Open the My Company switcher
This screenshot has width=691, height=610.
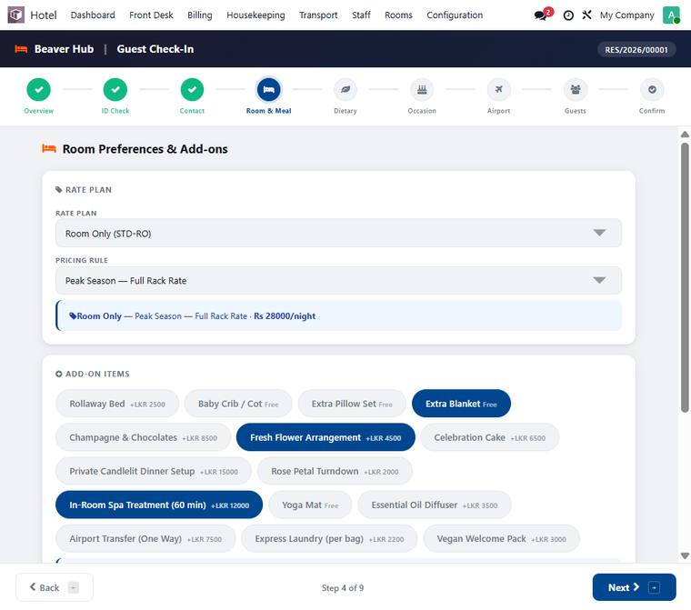[626, 15]
